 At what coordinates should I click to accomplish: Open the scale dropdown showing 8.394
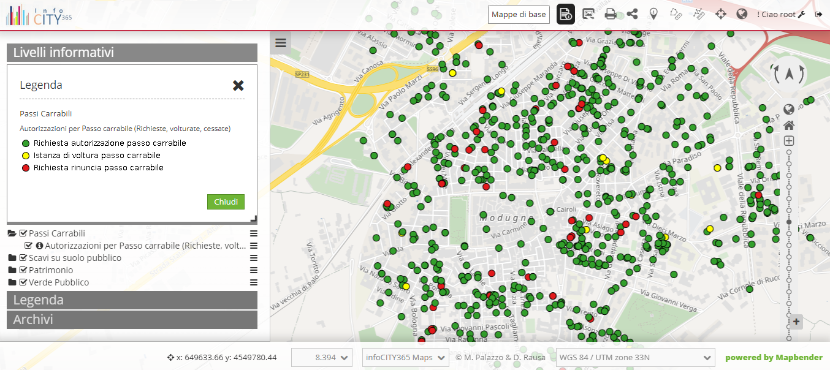click(322, 357)
